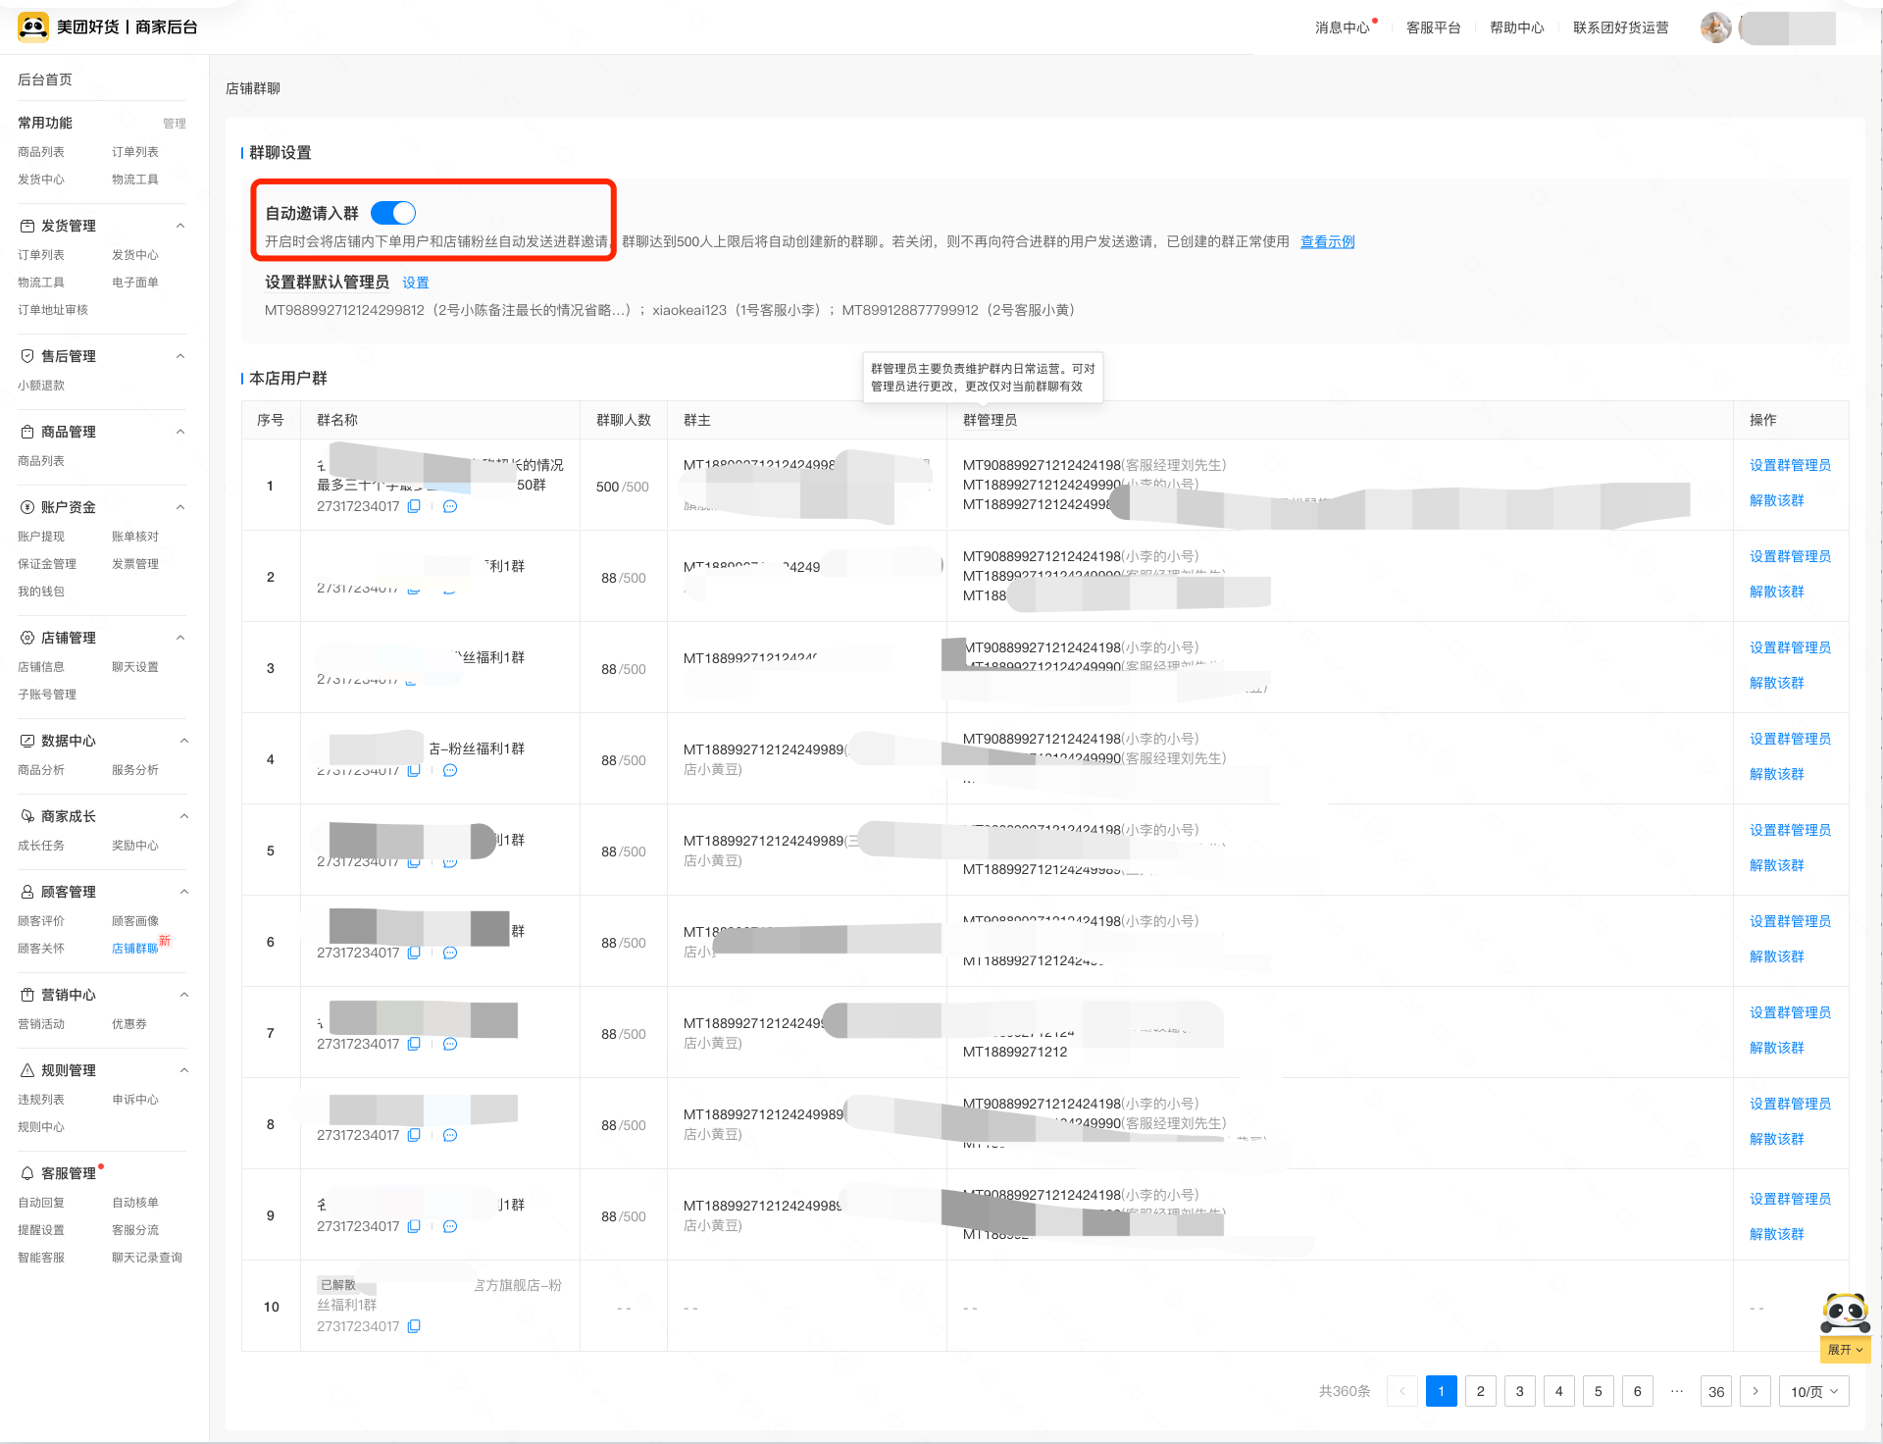Expand the 展开 assistant panel button
This screenshot has width=1883, height=1444.
pos(1845,1350)
